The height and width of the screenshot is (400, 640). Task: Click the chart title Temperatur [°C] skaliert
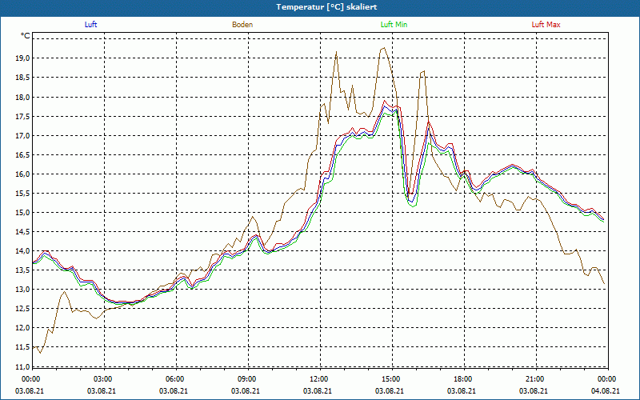click(326, 7)
